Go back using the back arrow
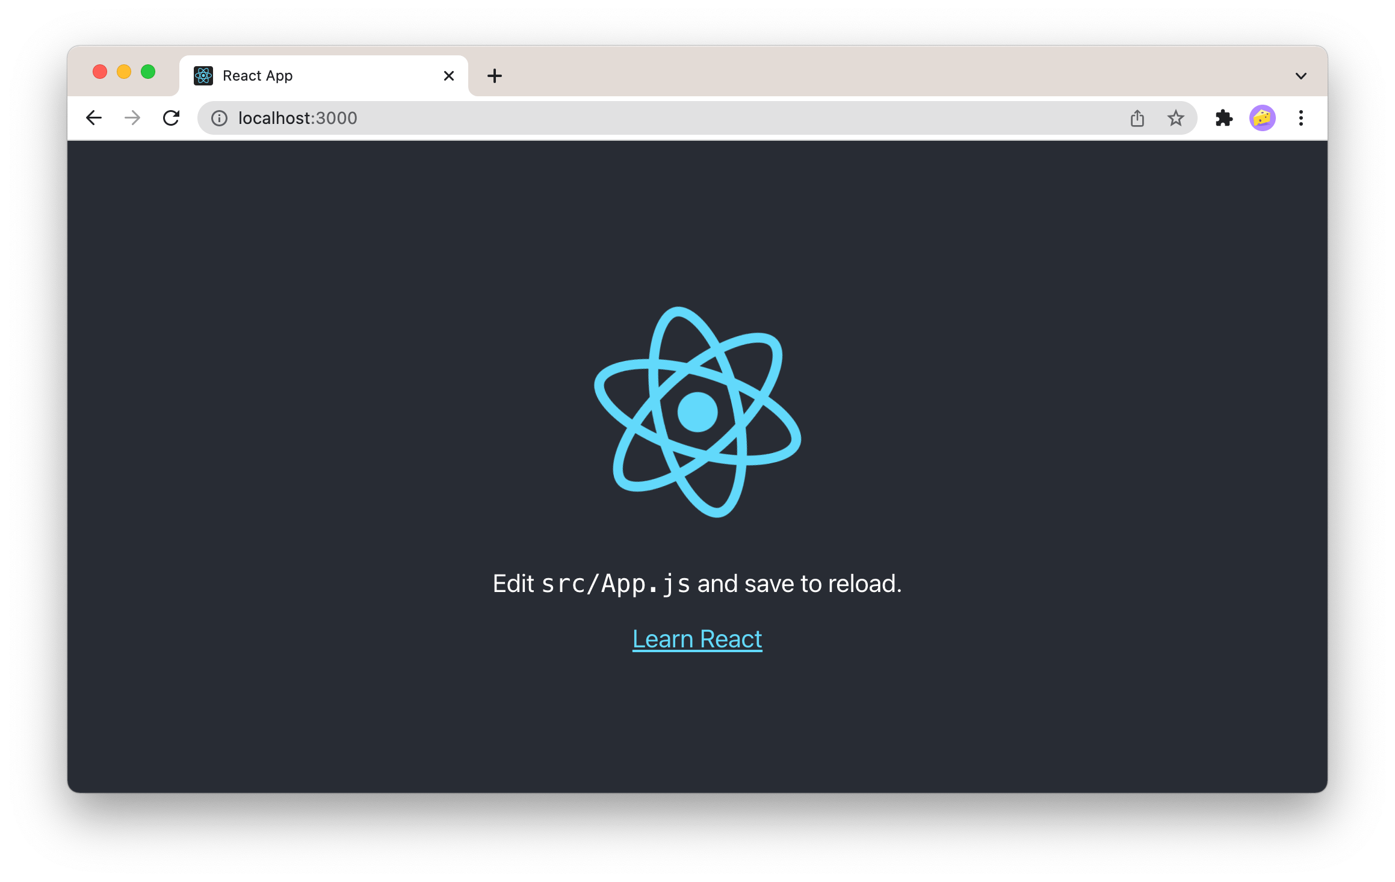1395x882 pixels. (94, 118)
